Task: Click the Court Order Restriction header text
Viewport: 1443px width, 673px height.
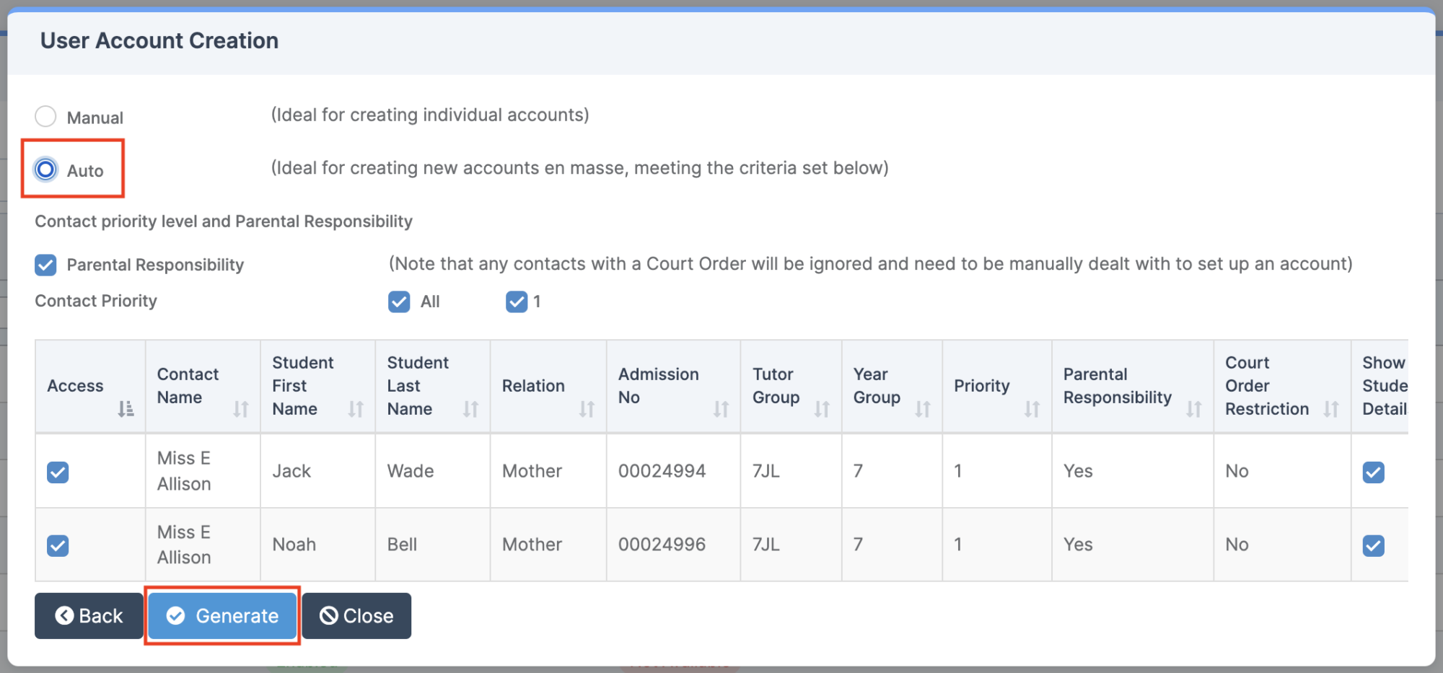Action: 1266,386
